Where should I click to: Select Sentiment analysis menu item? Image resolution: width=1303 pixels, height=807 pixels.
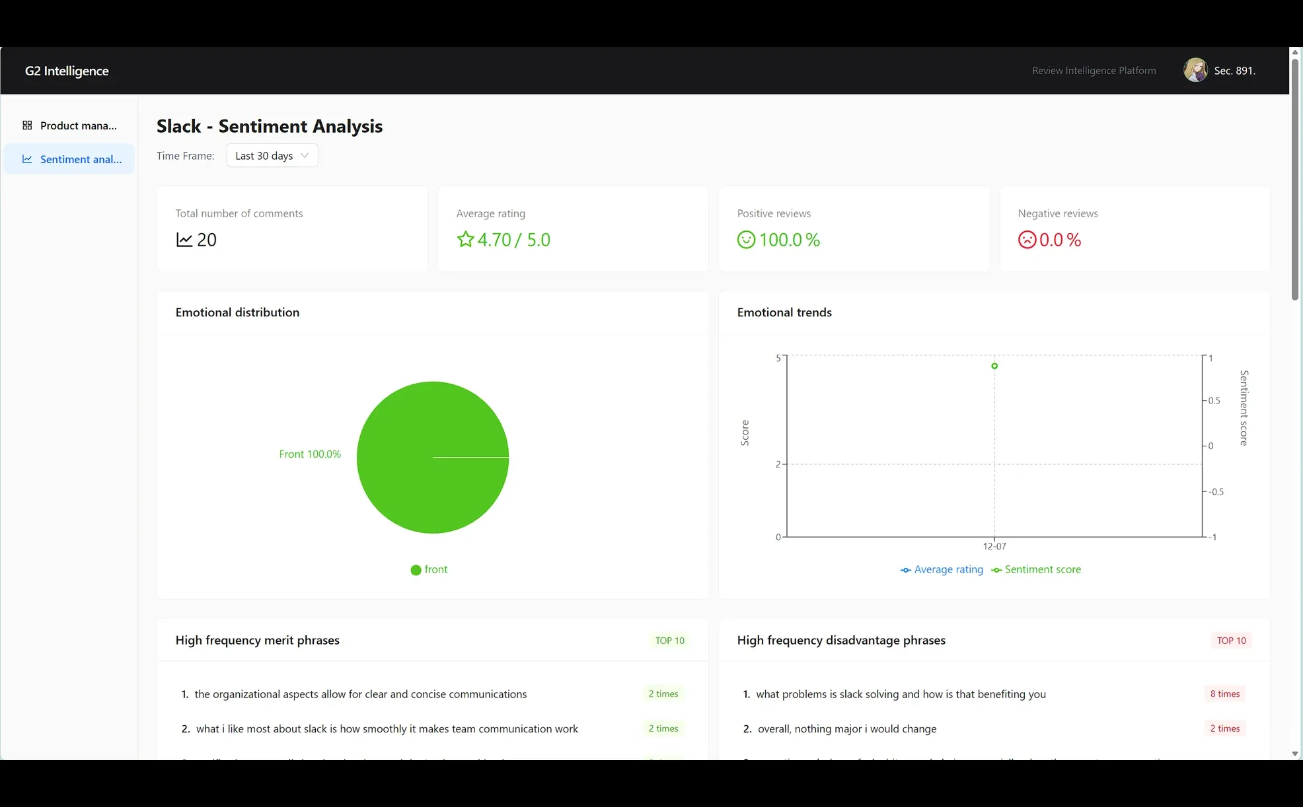pos(81,159)
